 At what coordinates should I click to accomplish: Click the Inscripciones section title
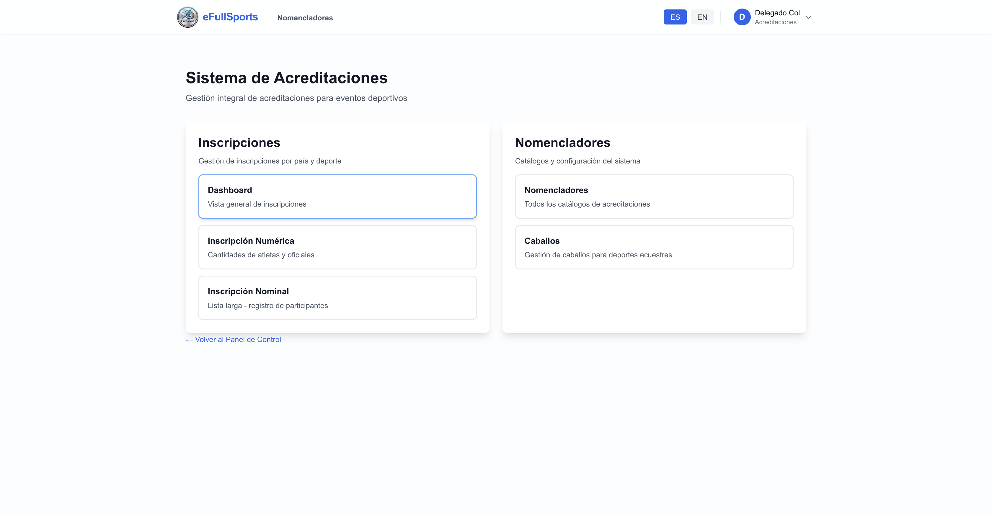click(239, 143)
